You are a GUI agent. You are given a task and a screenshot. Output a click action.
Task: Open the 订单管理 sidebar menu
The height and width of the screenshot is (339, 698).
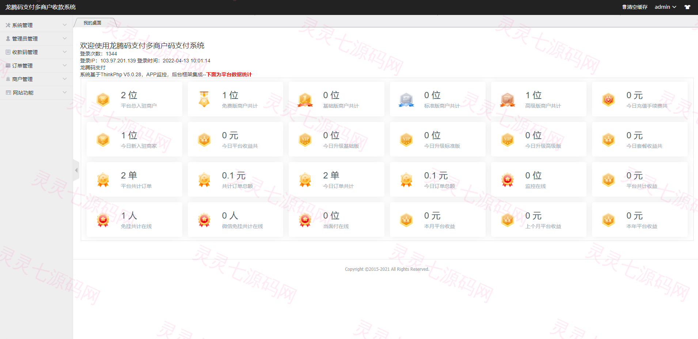click(x=37, y=66)
